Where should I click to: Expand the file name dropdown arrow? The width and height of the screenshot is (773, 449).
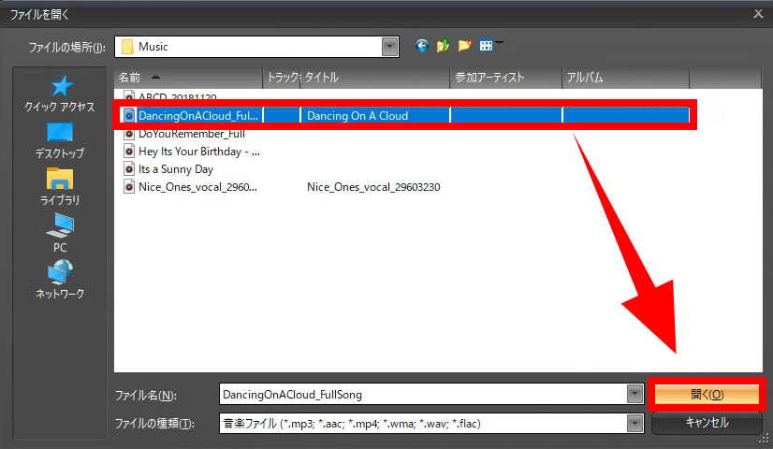coord(635,395)
